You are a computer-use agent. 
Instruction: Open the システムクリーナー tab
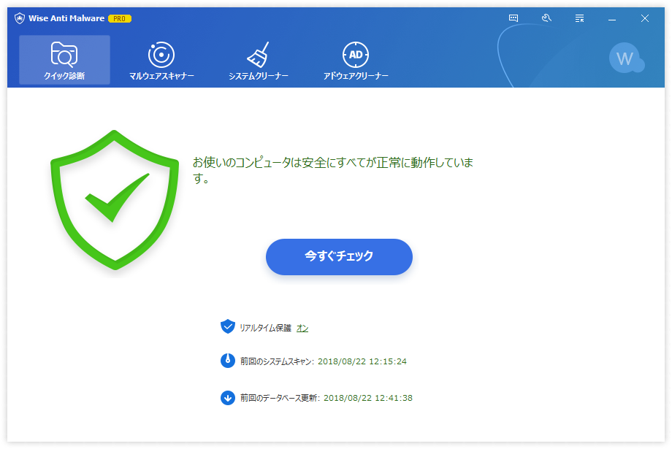tap(259, 61)
